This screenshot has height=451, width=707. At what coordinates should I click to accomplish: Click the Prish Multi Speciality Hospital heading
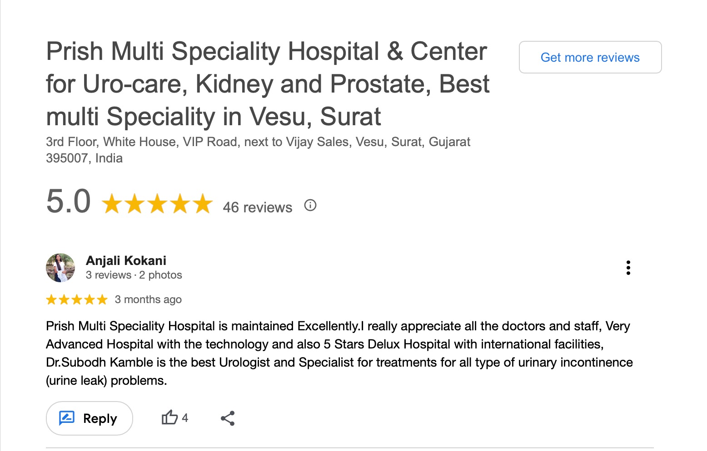[268, 84]
